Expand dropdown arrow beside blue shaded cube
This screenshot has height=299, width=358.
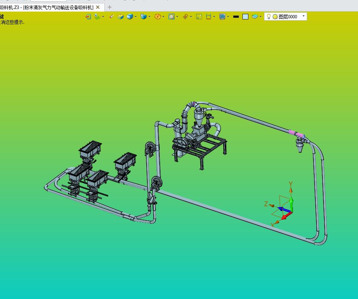(x=135, y=16)
